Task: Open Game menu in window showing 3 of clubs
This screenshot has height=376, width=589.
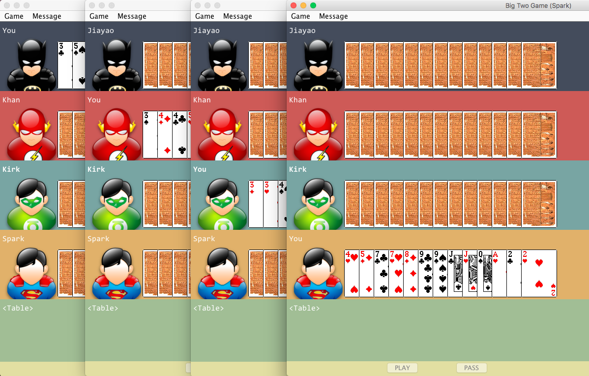Action: 14,16
